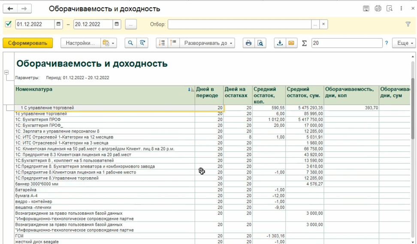Click start date field 01.12.2022
Screen dimensions: 417x244
click(x=35, y=24)
